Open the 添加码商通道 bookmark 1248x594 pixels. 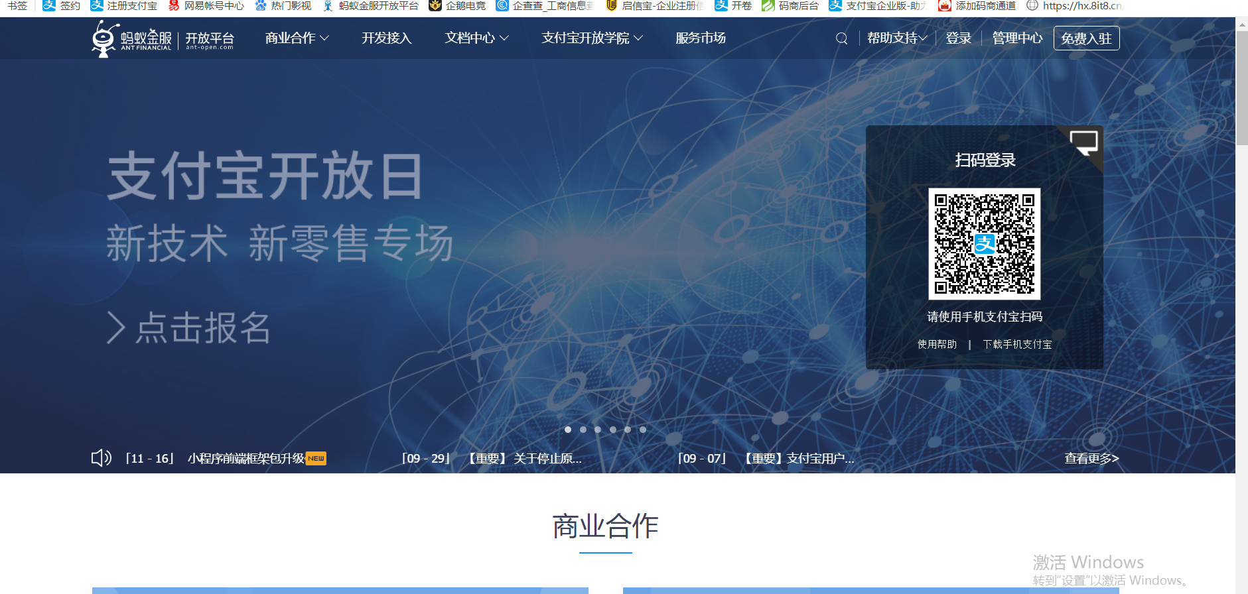click(977, 6)
